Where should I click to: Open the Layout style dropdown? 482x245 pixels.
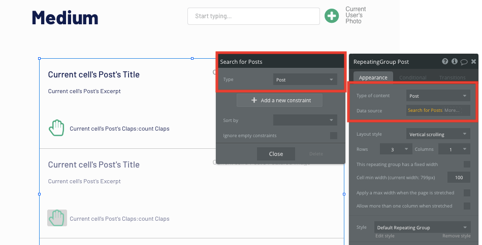[x=438, y=134]
